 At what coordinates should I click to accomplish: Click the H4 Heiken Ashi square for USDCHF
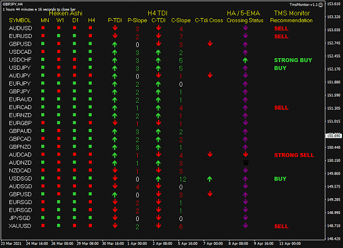(91, 59)
